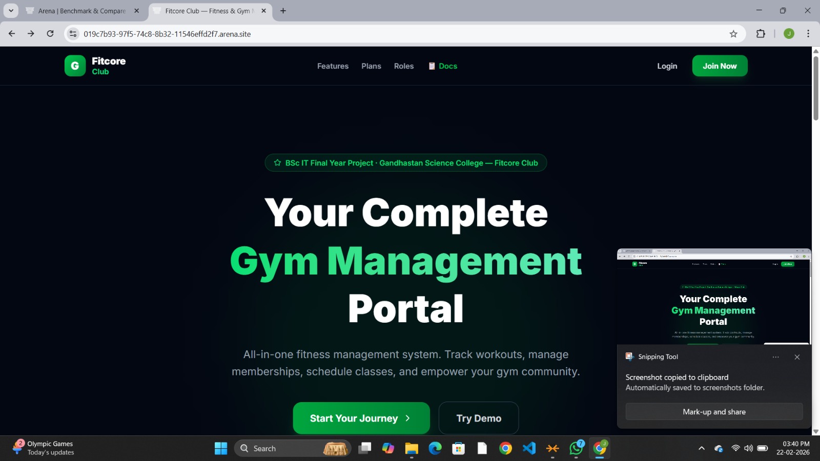Open Olympic Games news widget

click(x=44, y=448)
